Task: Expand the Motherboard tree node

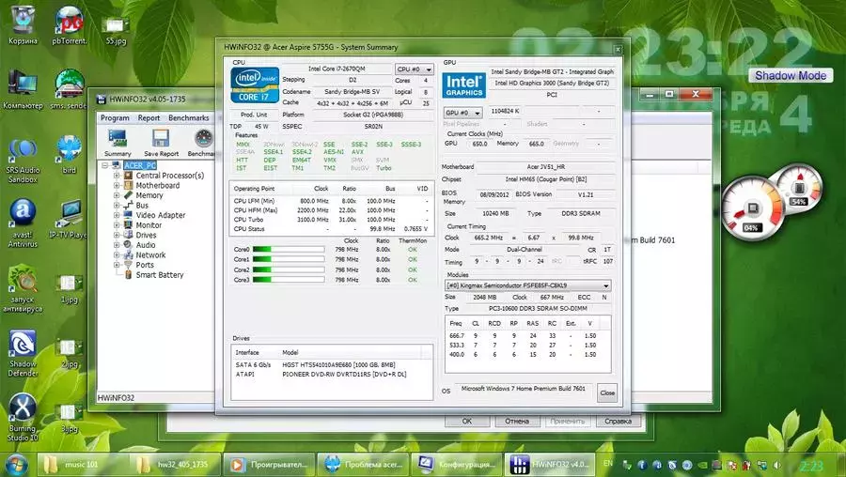Action: (117, 185)
